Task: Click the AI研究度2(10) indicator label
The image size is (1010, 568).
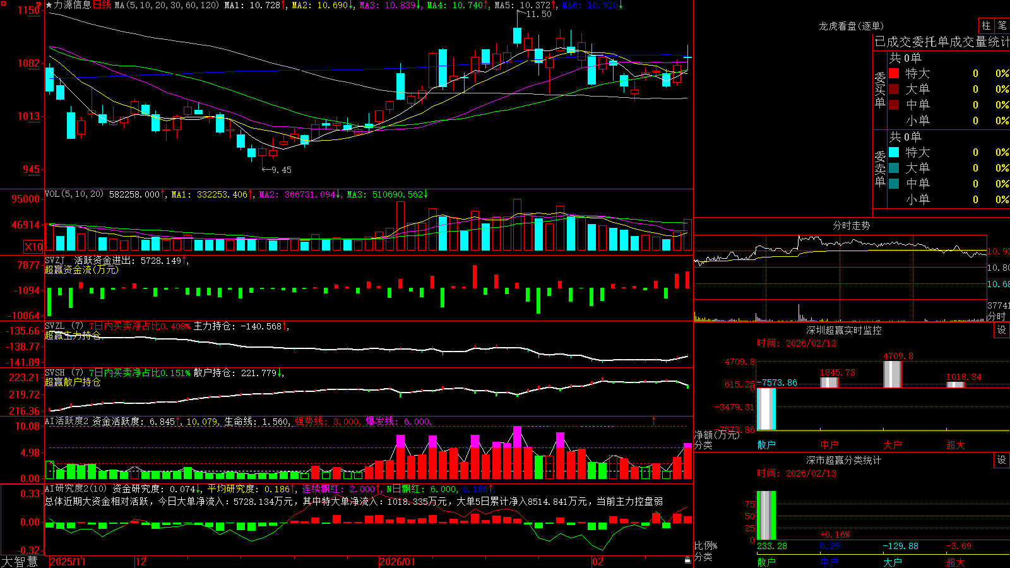Action: [x=76, y=488]
